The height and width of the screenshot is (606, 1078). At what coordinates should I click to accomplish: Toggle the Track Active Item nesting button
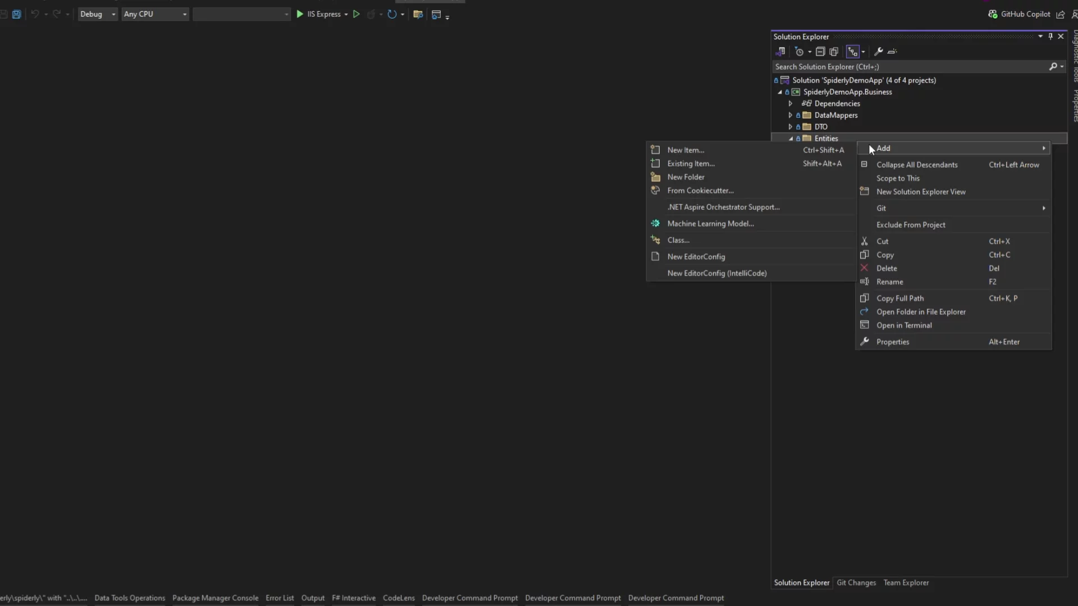(852, 52)
